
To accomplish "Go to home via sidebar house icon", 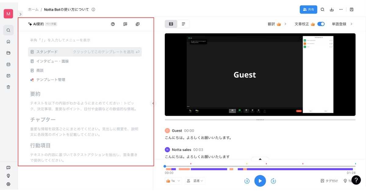I will [x=9, y=42].
